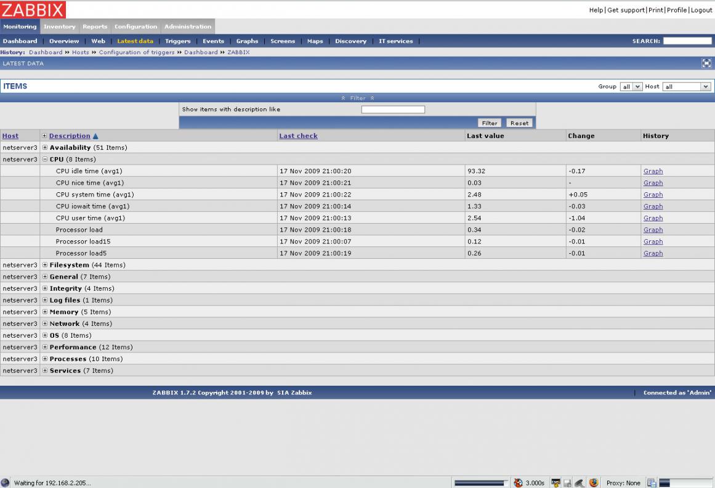Click the page load timer icon

[518, 482]
